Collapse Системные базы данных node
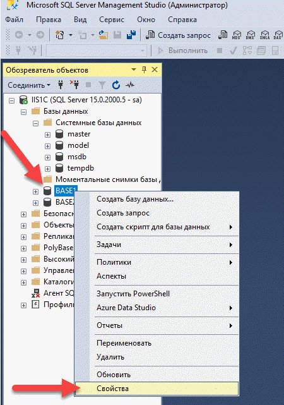Screen dimensions: 284x405 (x=35, y=123)
